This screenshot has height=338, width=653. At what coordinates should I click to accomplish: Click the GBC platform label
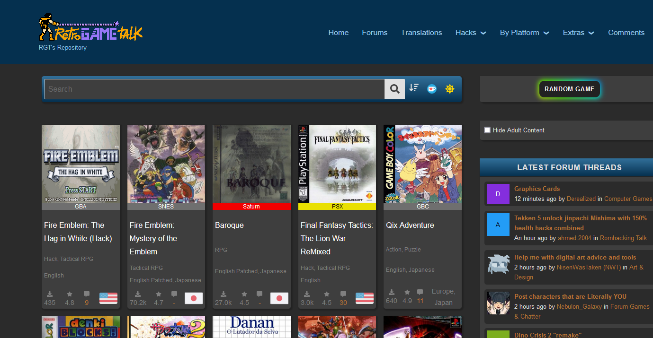coord(422,207)
